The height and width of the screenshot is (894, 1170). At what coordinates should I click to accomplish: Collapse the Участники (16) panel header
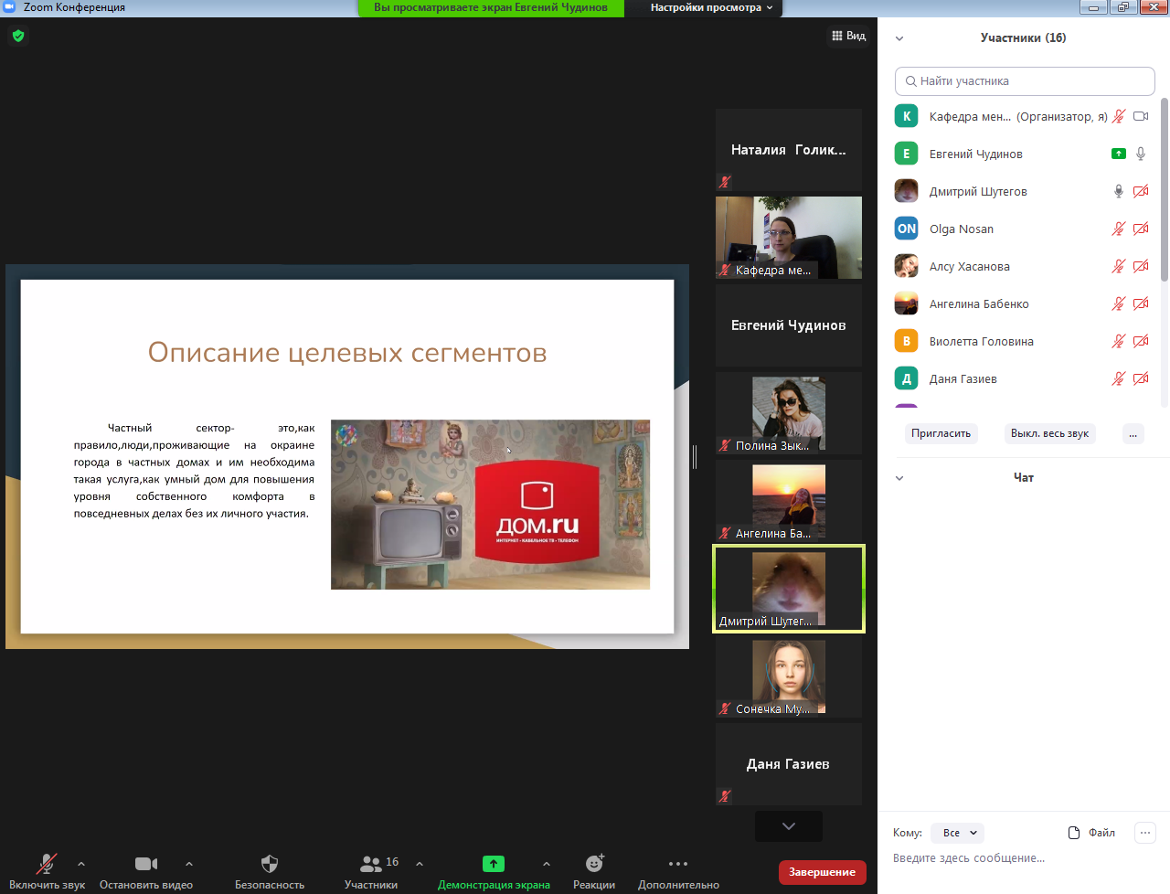[899, 38]
